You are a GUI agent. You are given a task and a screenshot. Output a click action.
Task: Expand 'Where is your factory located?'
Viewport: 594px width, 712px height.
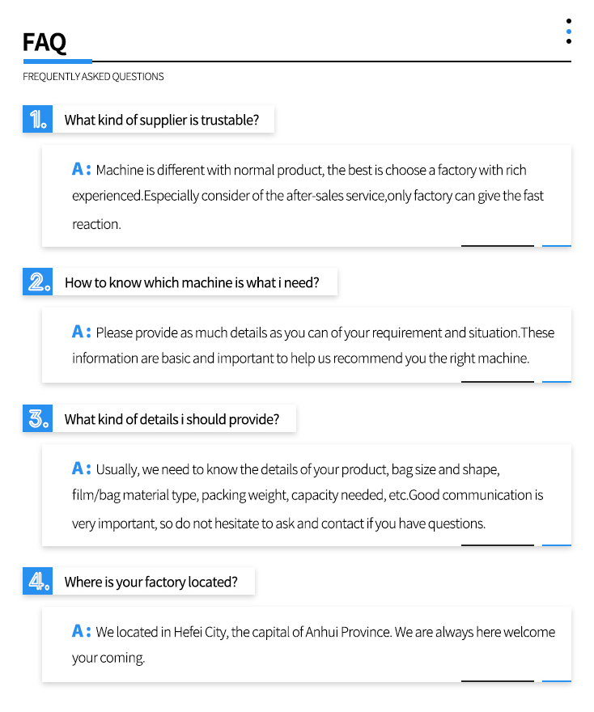point(151,582)
